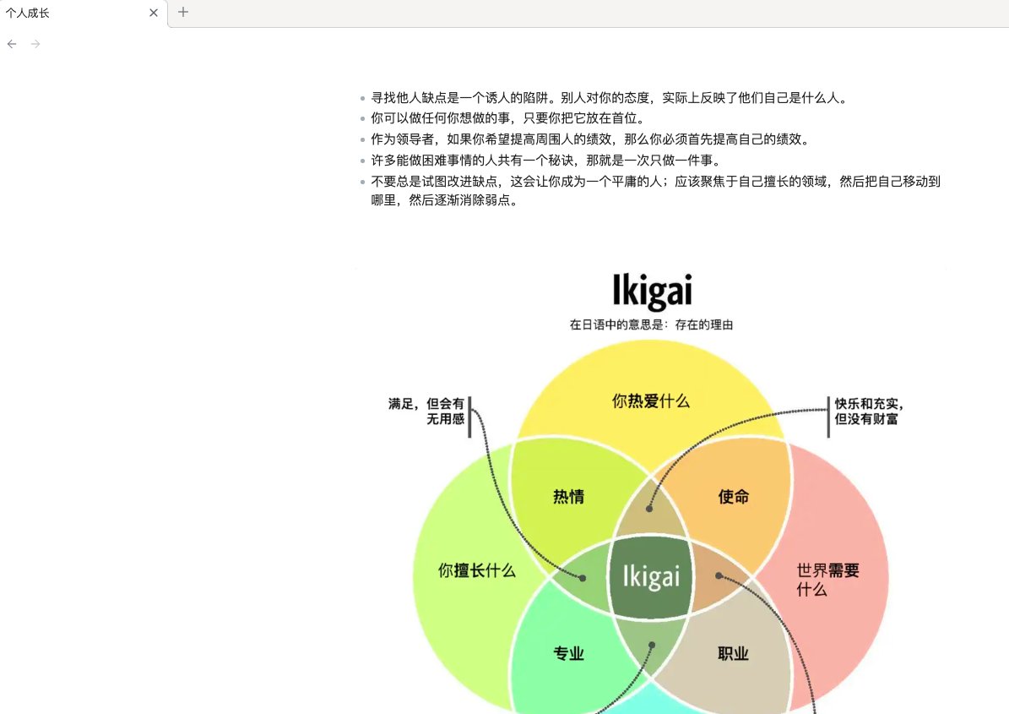
Task: Click the central Ikigai green area
Action: coord(651,577)
